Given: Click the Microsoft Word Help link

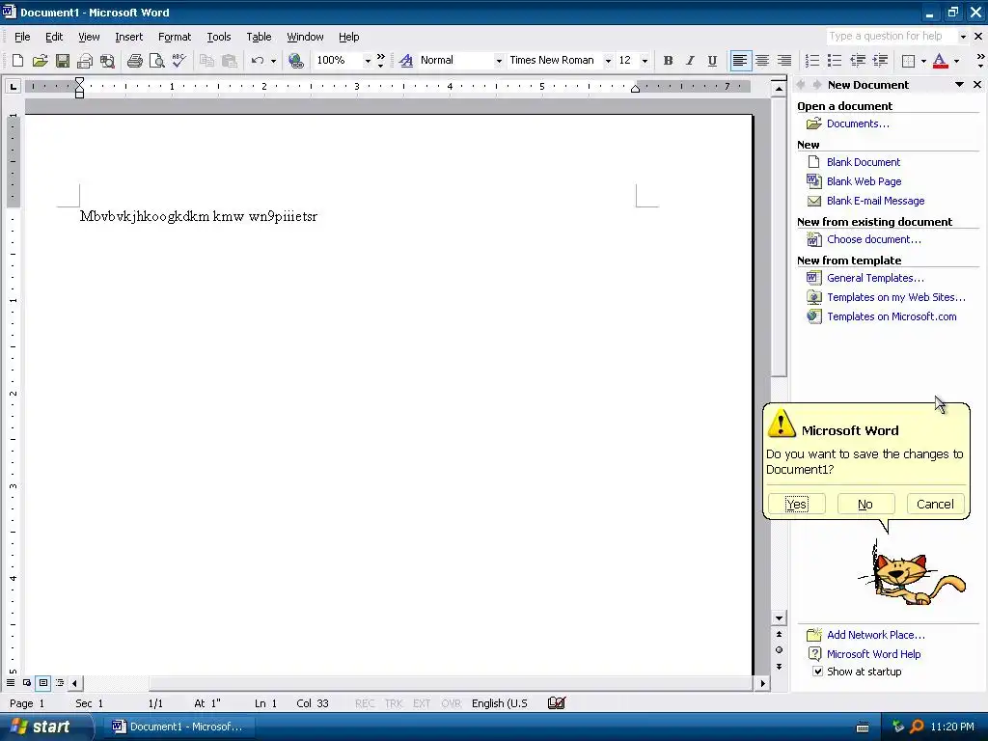Looking at the screenshot, I should (x=873, y=654).
